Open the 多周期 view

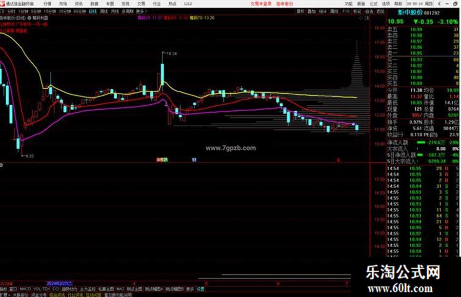pos(127,12)
